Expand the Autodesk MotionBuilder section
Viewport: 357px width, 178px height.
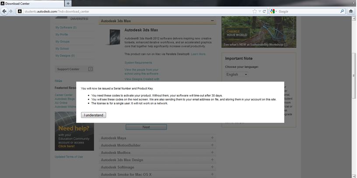click(212, 145)
